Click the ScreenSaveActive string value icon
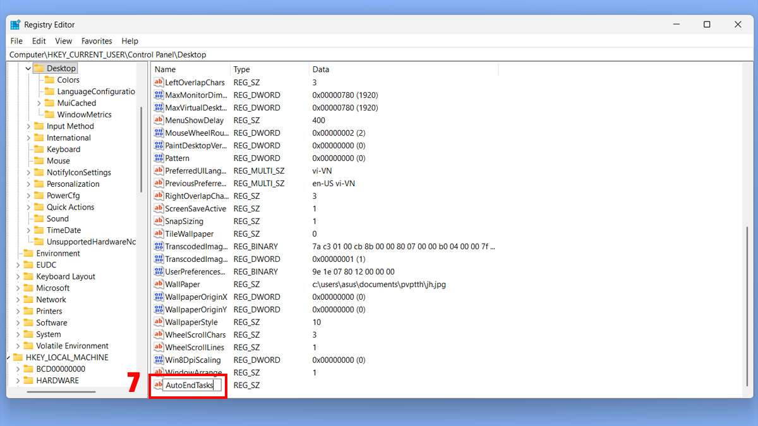This screenshot has height=426, width=758. click(159, 209)
